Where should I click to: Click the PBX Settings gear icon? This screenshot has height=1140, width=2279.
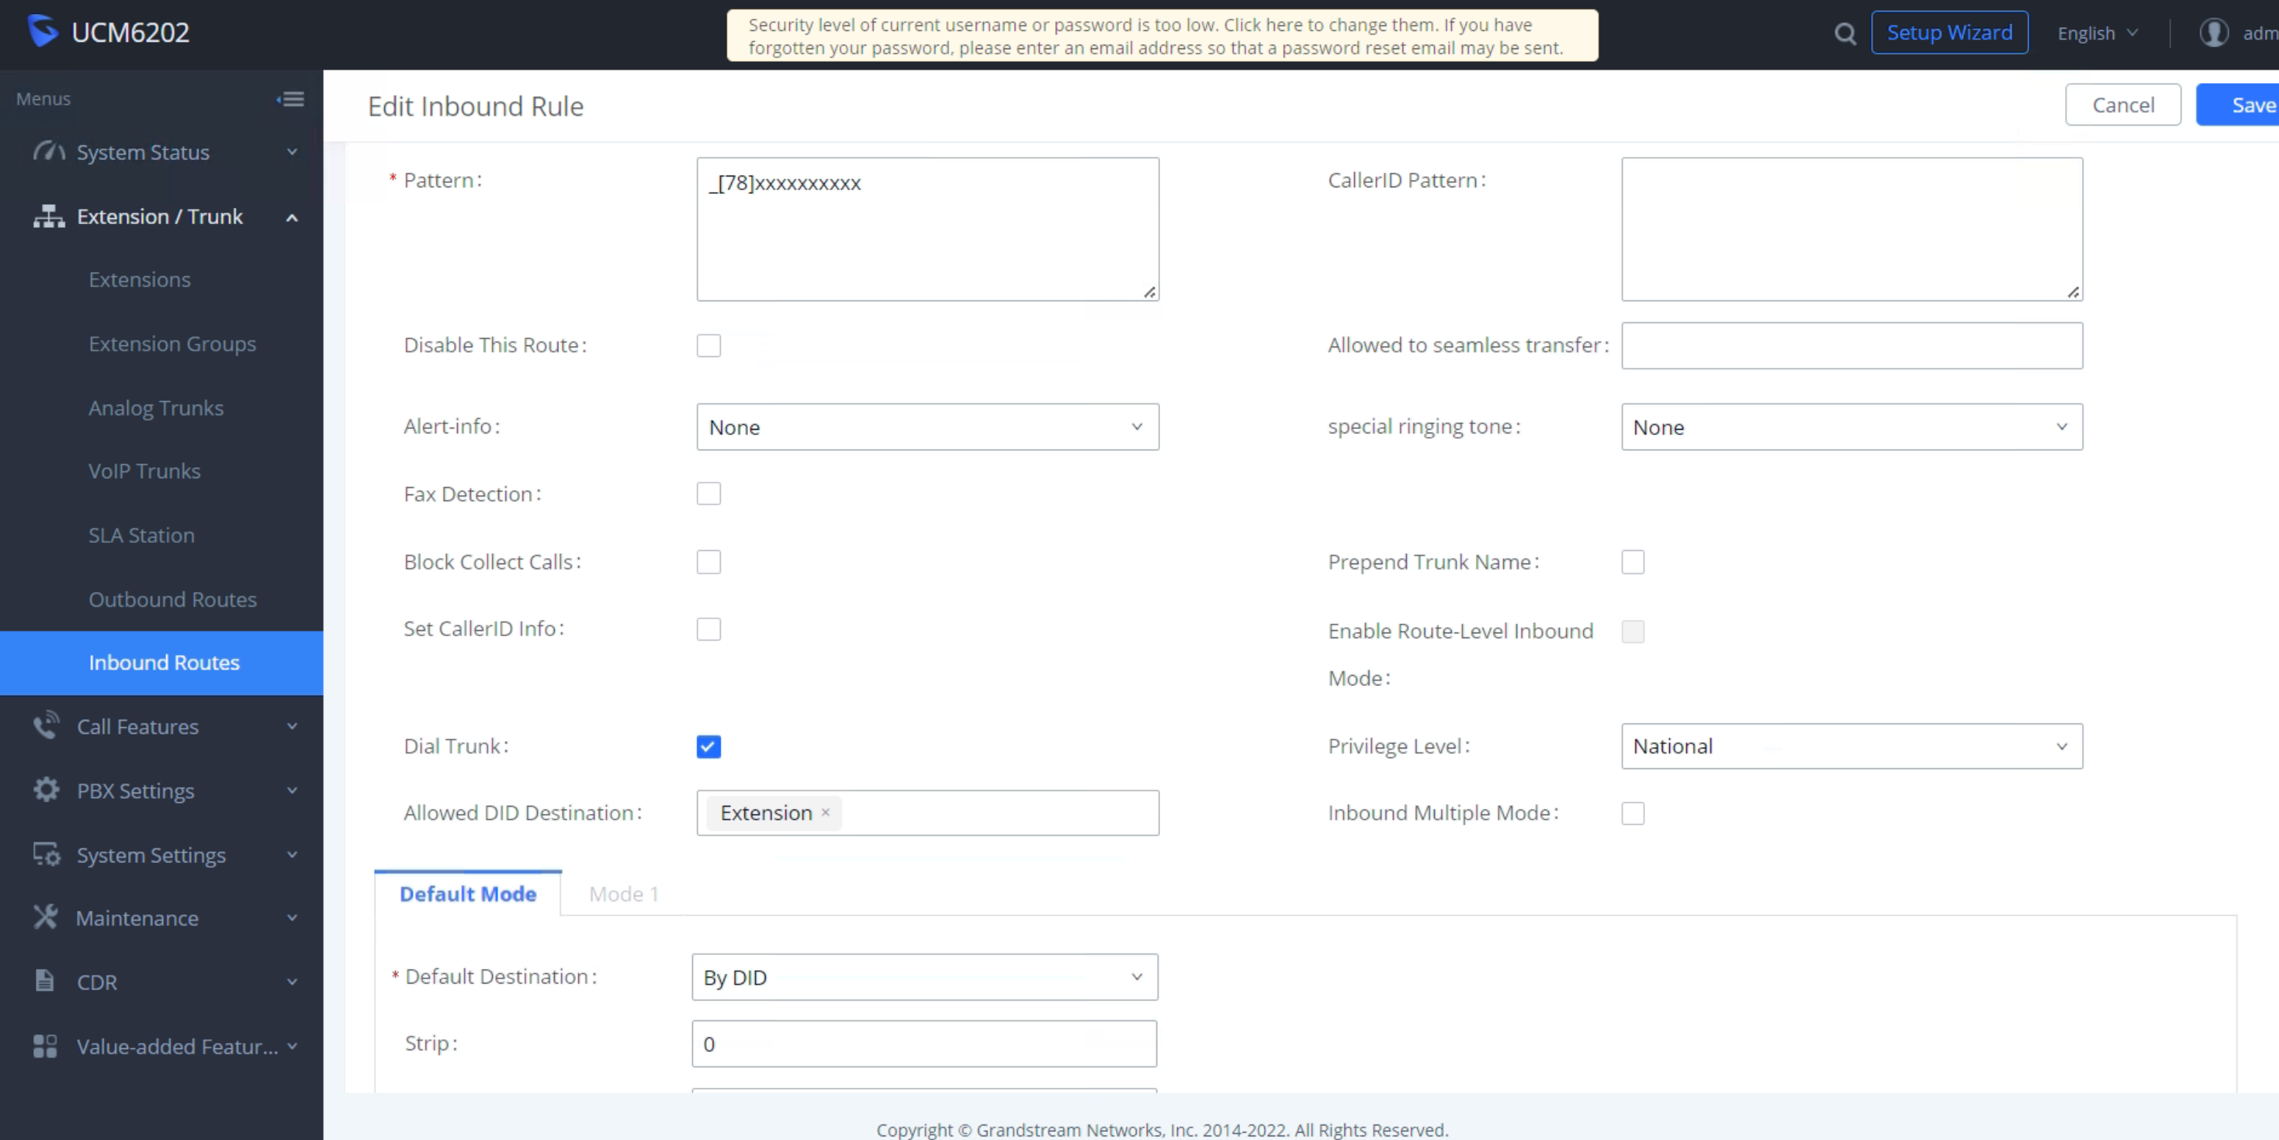point(46,790)
